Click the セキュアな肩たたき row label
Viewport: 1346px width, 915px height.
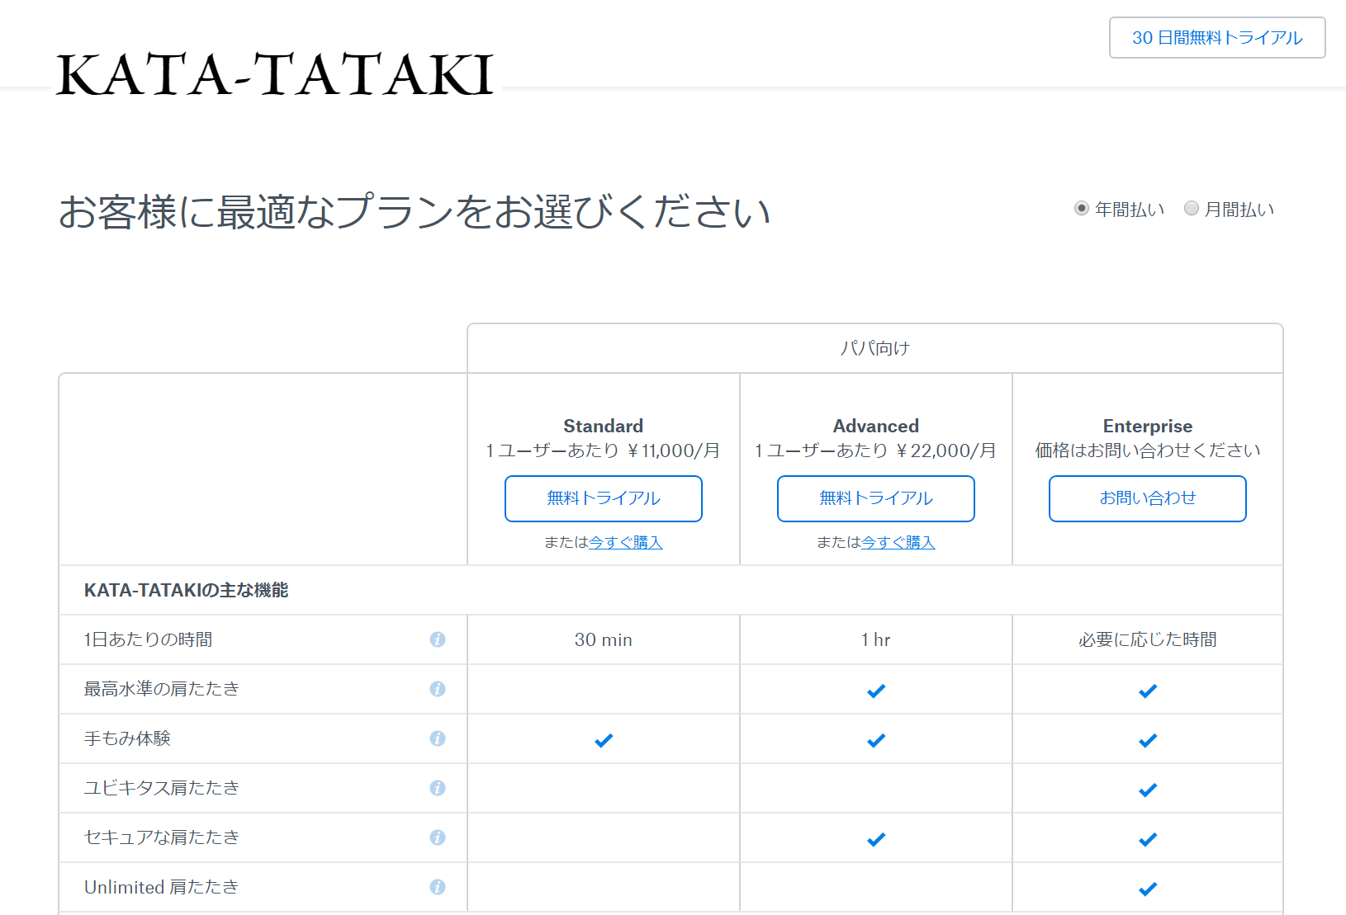(x=162, y=837)
